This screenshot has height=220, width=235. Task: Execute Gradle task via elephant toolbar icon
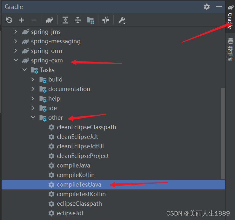(x=50, y=20)
